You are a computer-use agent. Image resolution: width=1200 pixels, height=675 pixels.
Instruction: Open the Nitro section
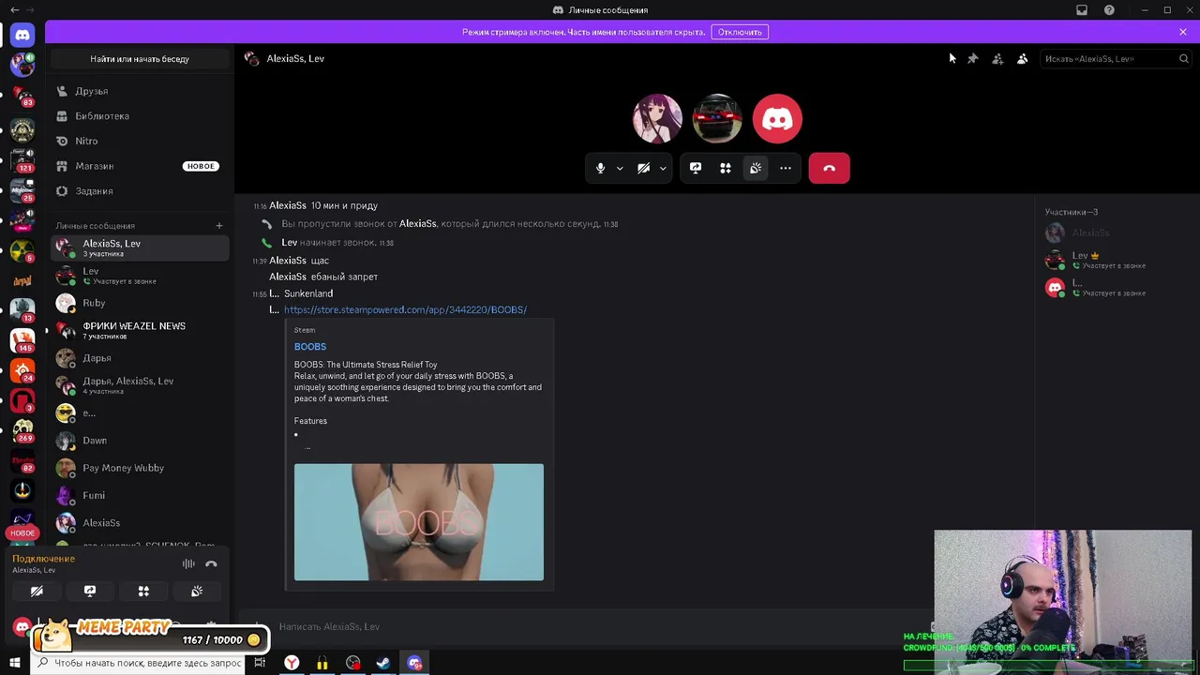tap(140, 141)
